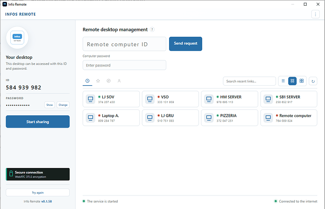Switch to small grid view layout
Screen dimensions: 325x209
292,81
